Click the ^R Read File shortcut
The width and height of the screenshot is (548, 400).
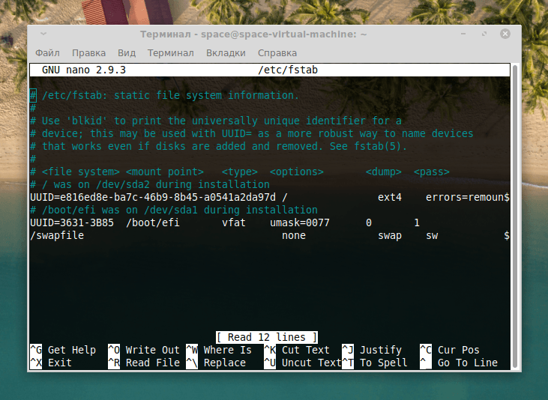pos(144,363)
